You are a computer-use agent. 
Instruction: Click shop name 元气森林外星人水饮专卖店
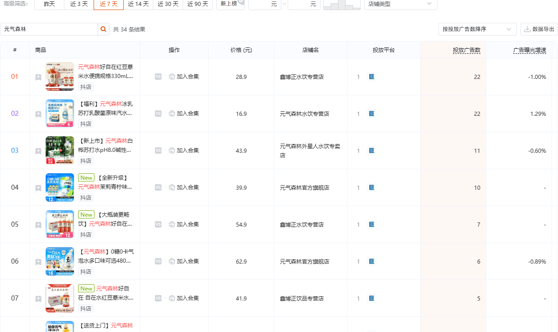coord(310,150)
